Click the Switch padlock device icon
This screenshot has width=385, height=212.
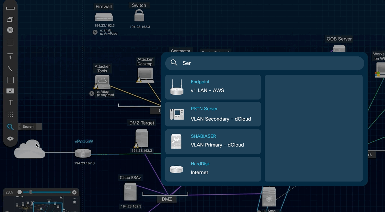point(139,16)
